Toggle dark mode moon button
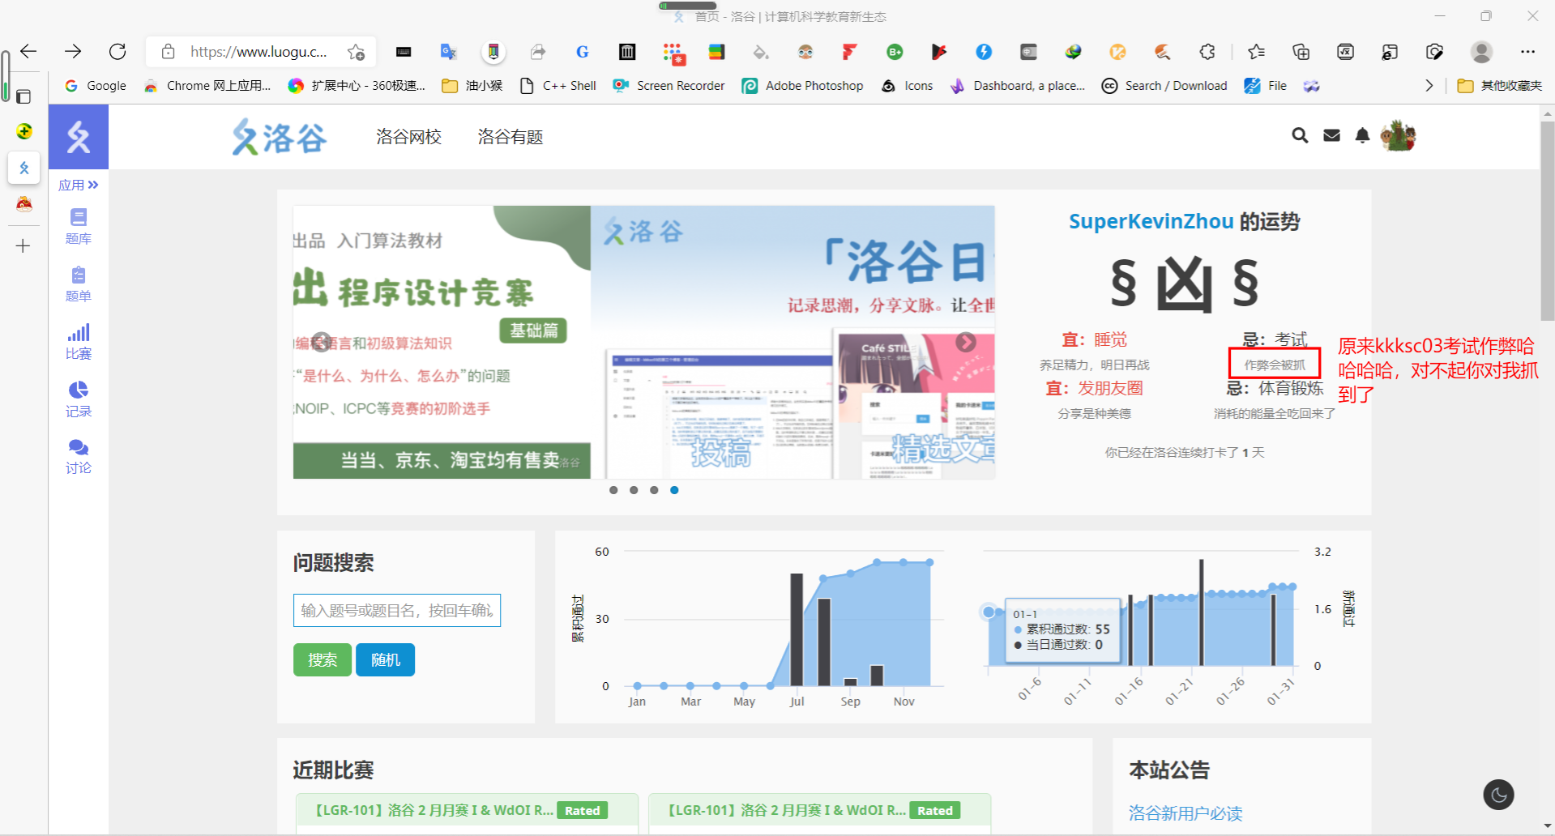This screenshot has width=1555, height=836. click(x=1499, y=795)
